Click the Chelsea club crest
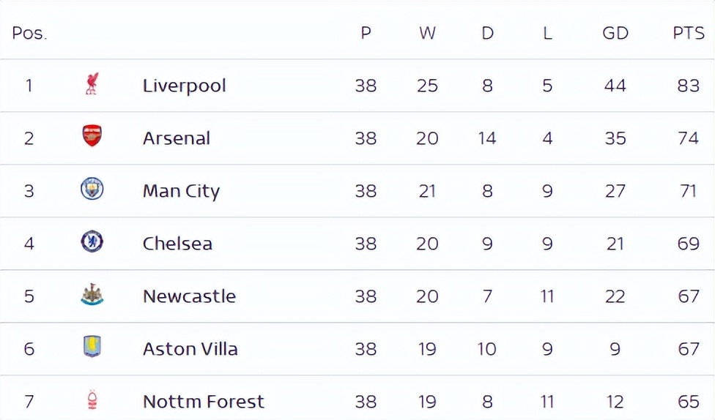Screen dimensions: 715x420 pos(92,241)
